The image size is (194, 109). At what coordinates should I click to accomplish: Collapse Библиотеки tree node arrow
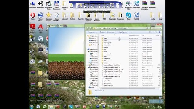tap(88, 51)
